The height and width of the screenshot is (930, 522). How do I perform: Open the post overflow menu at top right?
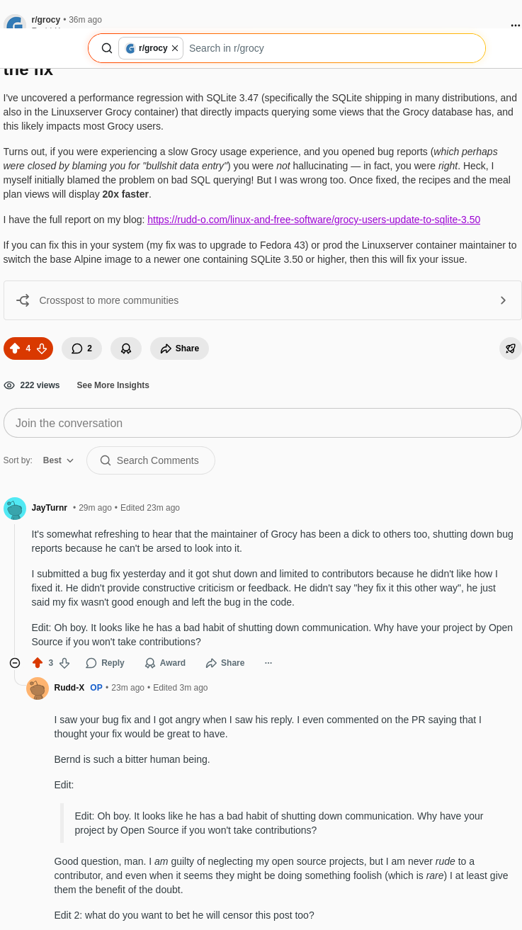tap(515, 25)
